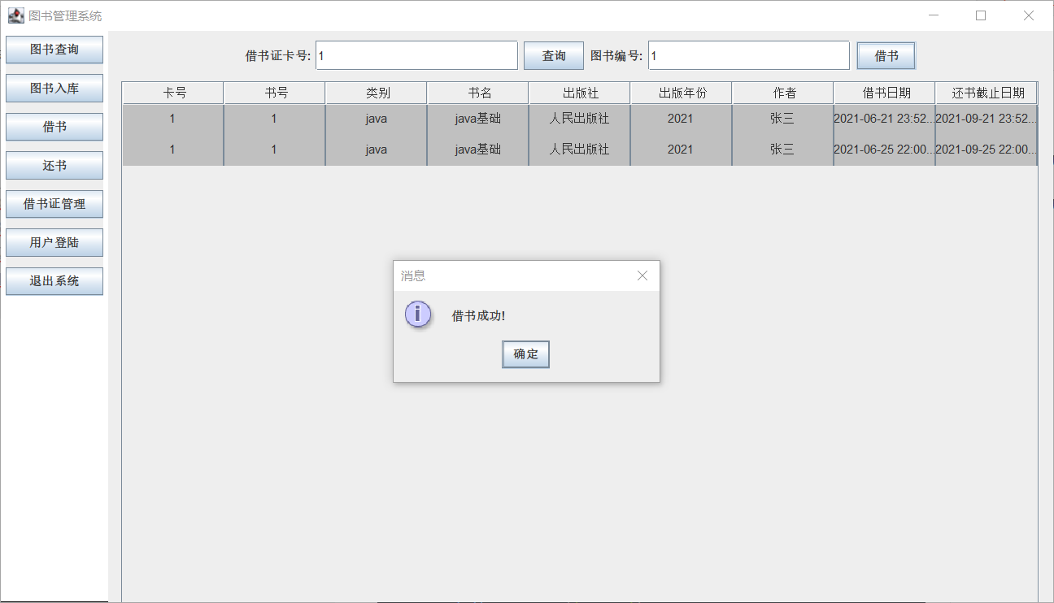
Task: Click the 书名 column header
Action: 477,92
